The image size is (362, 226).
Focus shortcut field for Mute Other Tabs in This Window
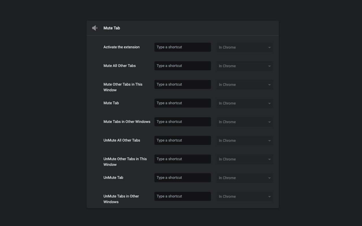pyautogui.click(x=182, y=84)
